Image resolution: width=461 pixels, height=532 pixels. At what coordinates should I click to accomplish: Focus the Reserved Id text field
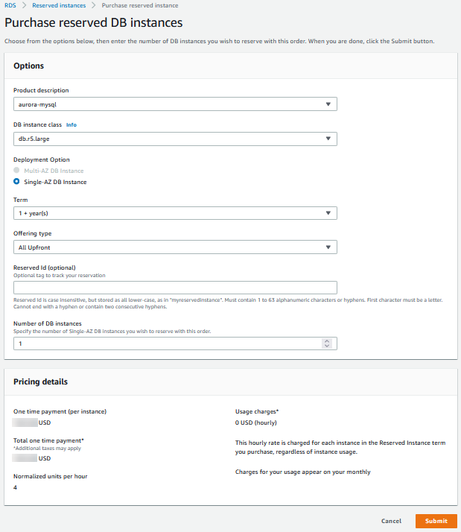[x=175, y=288]
